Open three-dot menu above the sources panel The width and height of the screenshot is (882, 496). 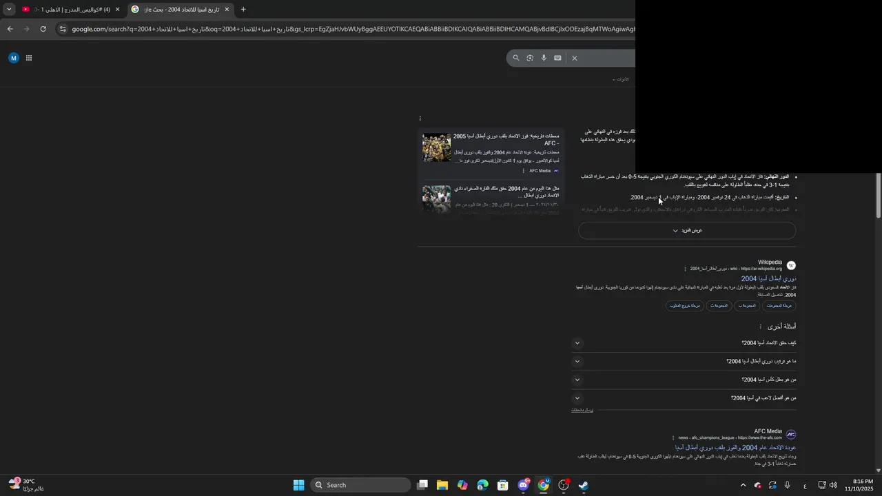click(420, 118)
